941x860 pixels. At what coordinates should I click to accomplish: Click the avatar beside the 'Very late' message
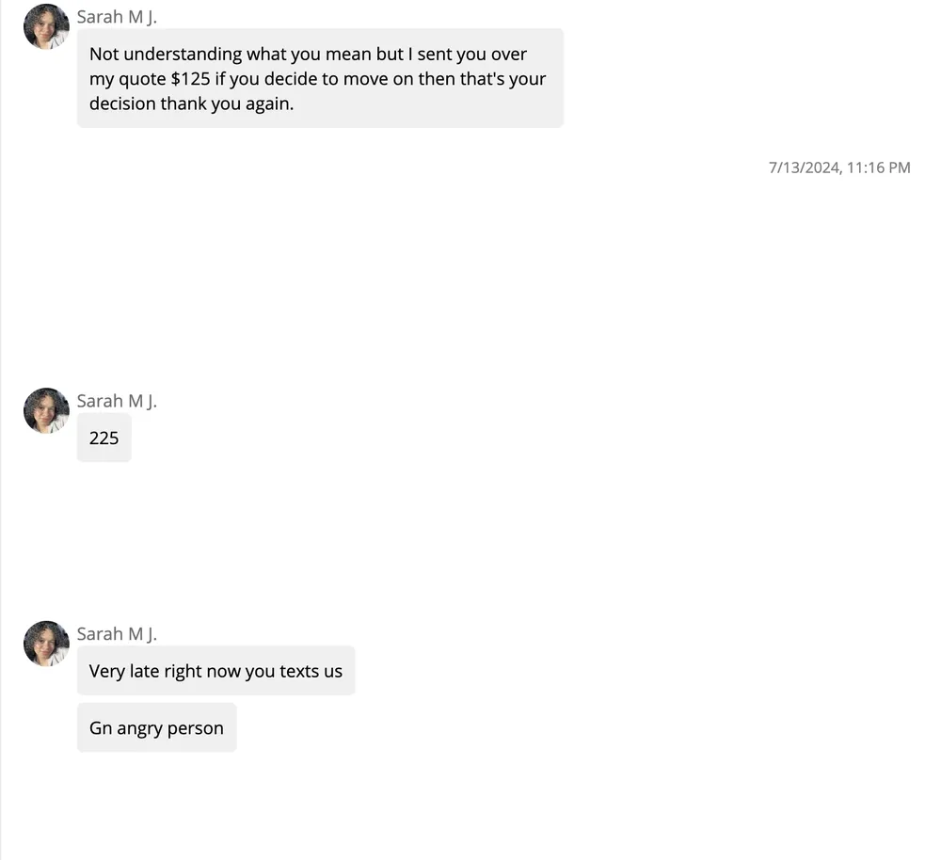[46, 644]
